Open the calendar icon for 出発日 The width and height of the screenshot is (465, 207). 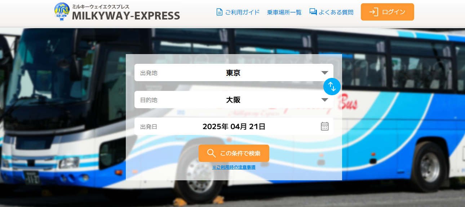(x=325, y=126)
